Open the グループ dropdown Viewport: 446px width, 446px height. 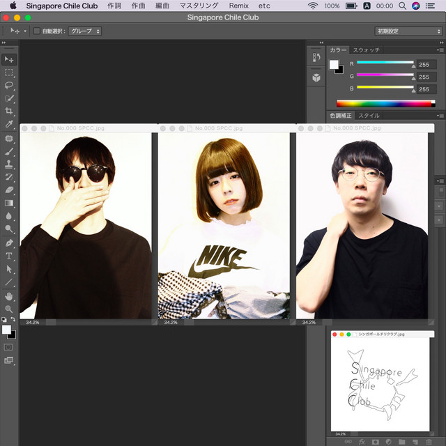click(86, 31)
